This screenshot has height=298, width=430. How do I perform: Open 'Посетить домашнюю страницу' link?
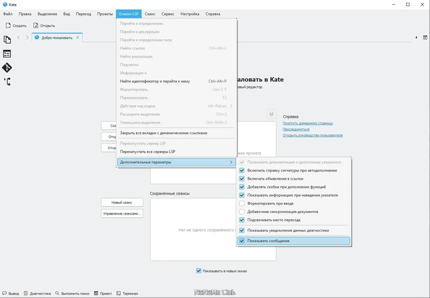(x=308, y=123)
